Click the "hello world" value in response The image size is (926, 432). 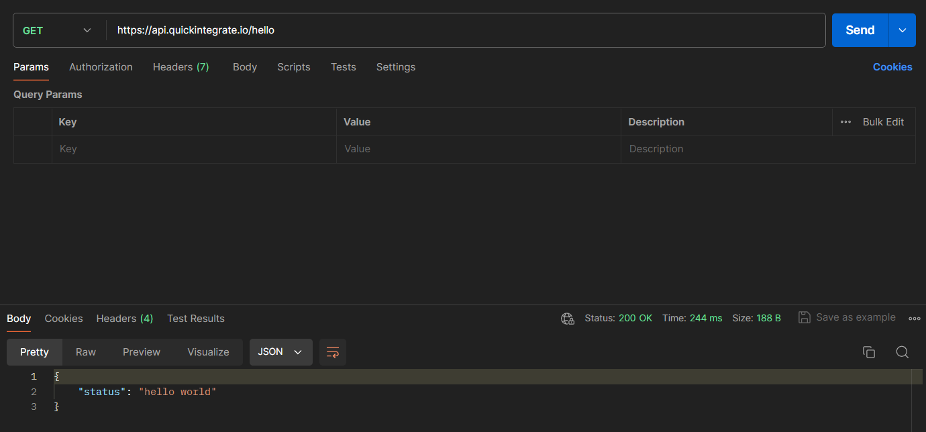point(178,392)
